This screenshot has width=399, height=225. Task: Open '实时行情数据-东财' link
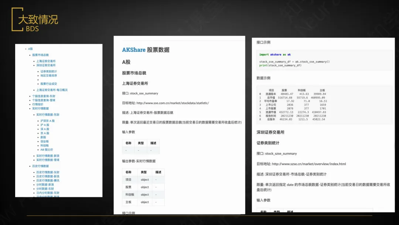click(48, 115)
